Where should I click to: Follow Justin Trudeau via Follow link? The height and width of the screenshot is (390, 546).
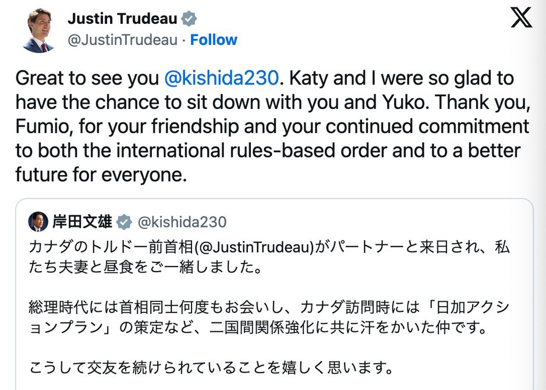pos(214,40)
